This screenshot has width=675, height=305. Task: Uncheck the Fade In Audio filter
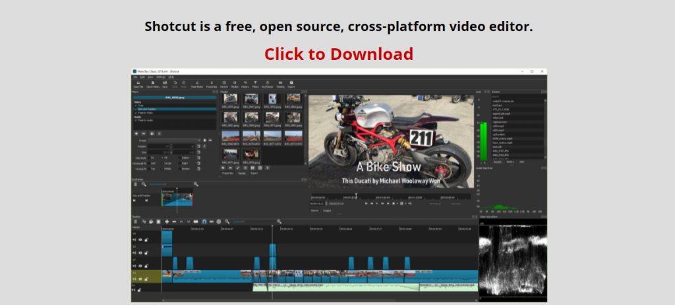click(136, 120)
